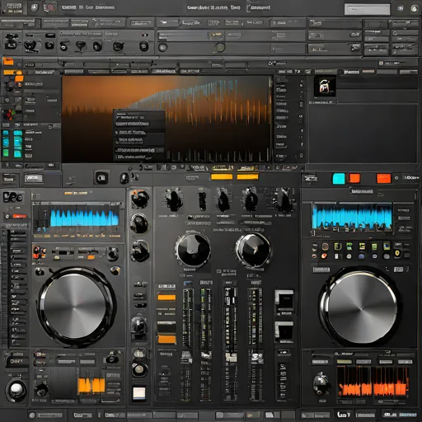Tap the green pad at bottom-left of sidebar pads
422x422 pixels.
(6, 152)
